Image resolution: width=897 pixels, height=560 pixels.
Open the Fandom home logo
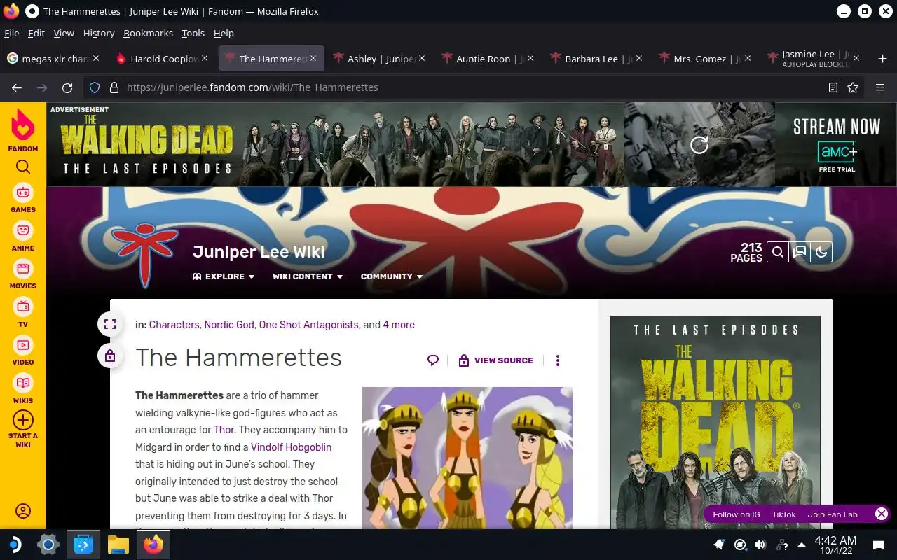23,130
